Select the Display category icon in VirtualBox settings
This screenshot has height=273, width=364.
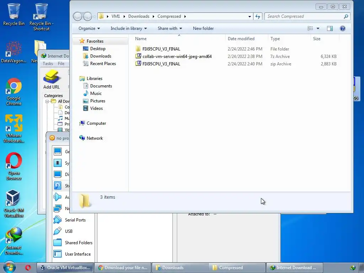point(58,174)
